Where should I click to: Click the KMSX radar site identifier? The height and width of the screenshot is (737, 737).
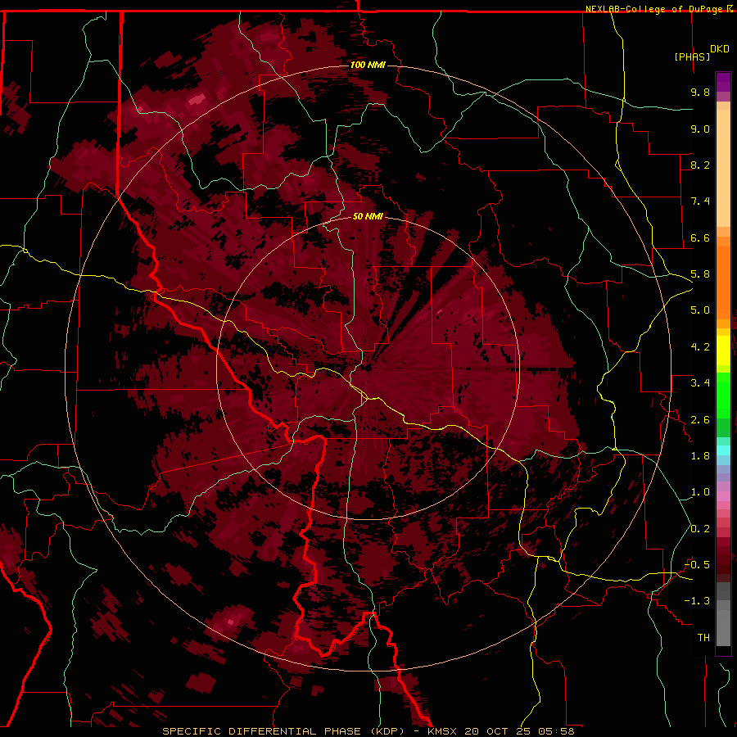(443, 731)
